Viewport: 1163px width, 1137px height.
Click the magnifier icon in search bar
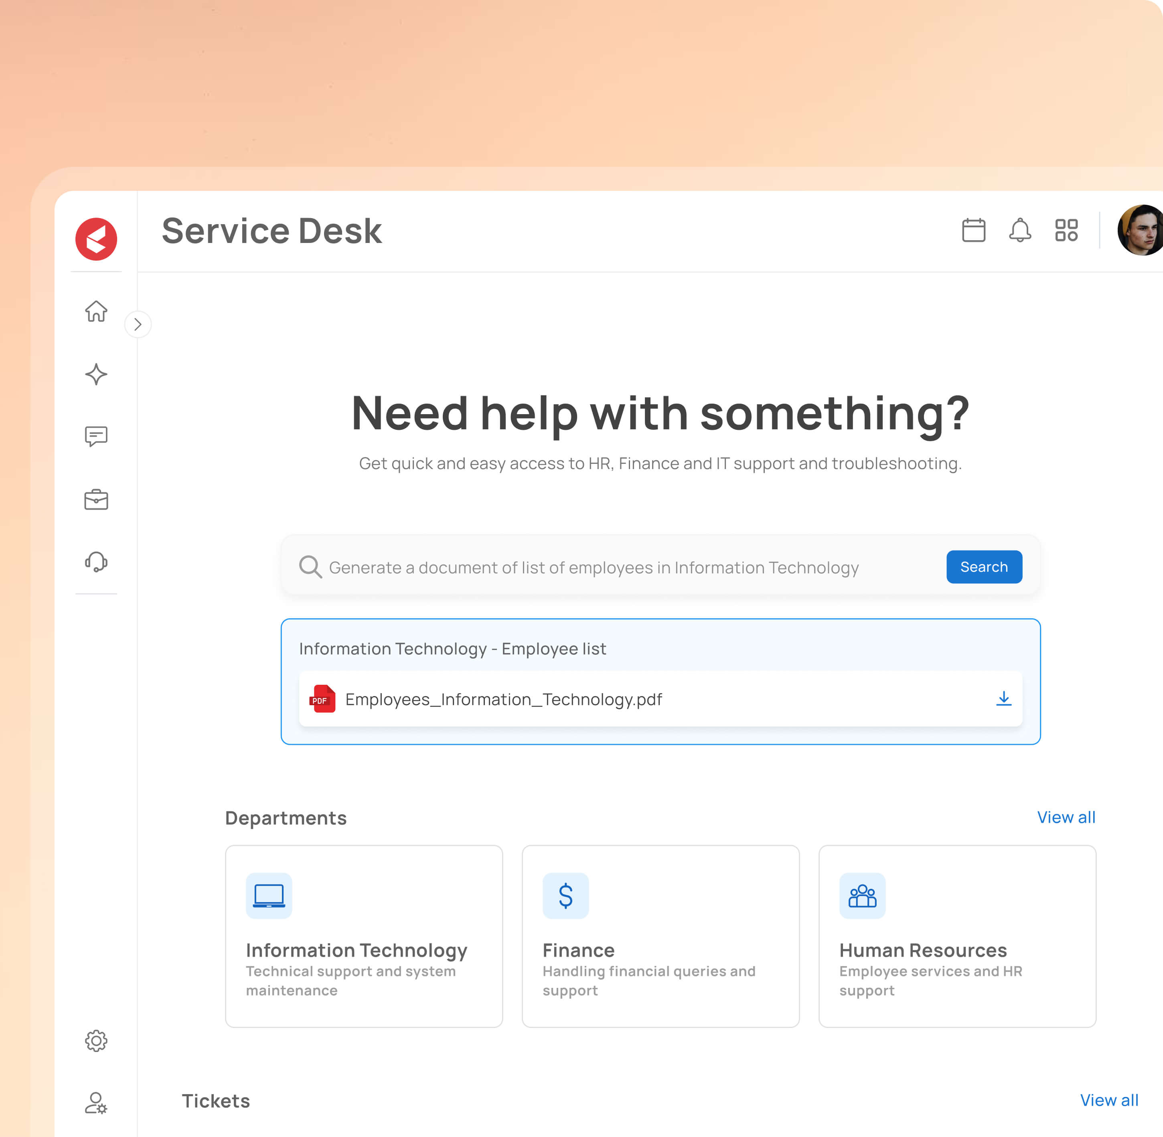pos(311,567)
